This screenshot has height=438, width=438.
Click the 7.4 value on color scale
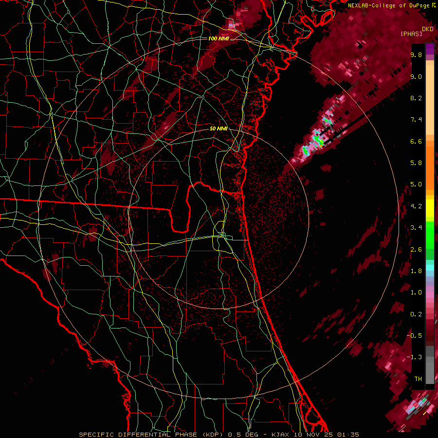[416, 120]
